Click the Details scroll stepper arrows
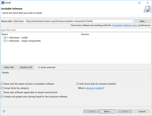Screen dimensions: 152x116 click(149, 77)
